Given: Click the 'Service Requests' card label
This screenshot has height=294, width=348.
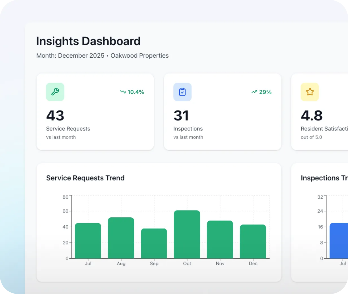Looking at the screenshot, I should [68, 129].
